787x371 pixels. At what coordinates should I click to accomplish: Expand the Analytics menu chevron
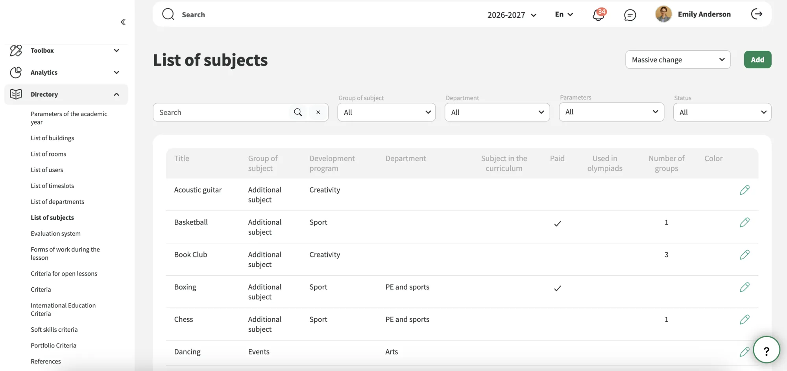[x=116, y=72]
